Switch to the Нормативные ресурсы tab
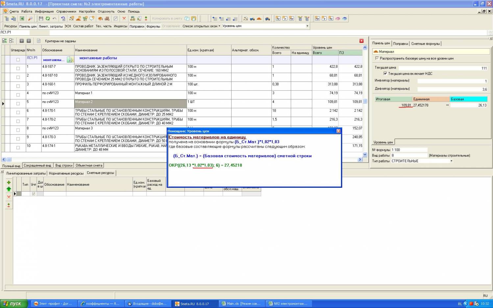The height and width of the screenshot is (308, 493). tap(66, 173)
